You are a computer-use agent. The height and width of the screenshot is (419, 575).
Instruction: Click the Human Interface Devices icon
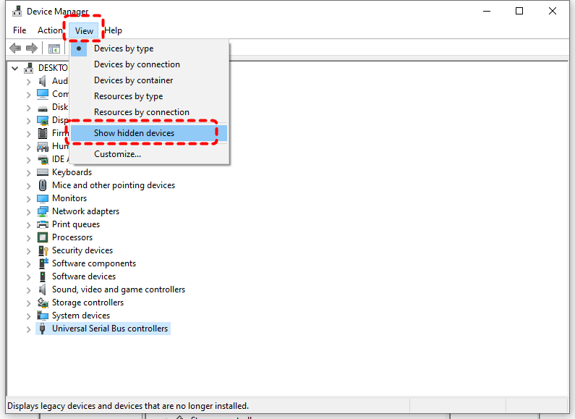pyautogui.click(x=43, y=146)
